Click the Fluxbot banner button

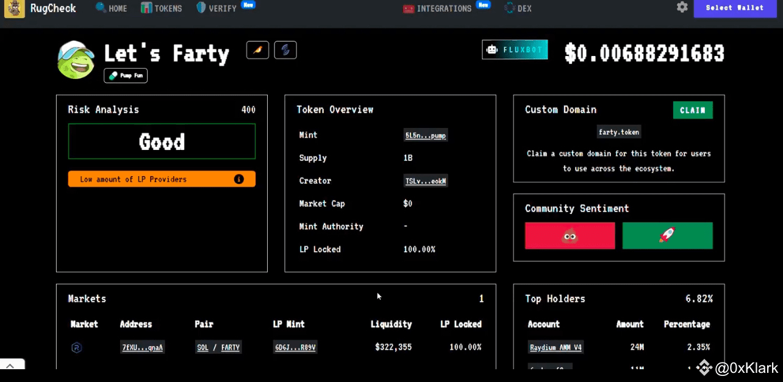point(515,50)
